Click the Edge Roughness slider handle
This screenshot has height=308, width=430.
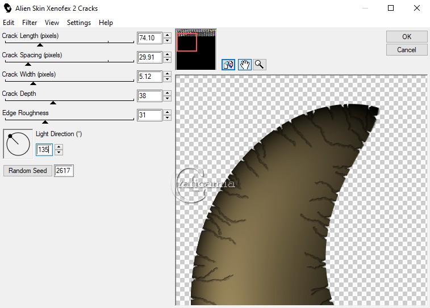pyautogui.click(x=45, y=122)
